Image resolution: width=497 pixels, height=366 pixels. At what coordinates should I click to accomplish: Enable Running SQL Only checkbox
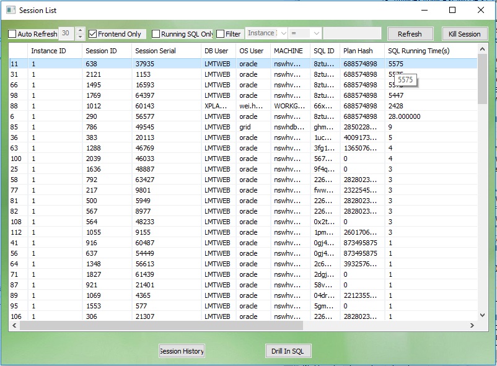[x=156, y=34]
